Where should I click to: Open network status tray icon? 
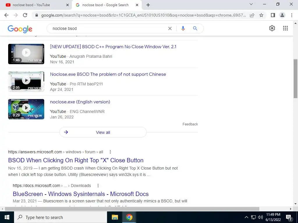[x=253, y=217]
